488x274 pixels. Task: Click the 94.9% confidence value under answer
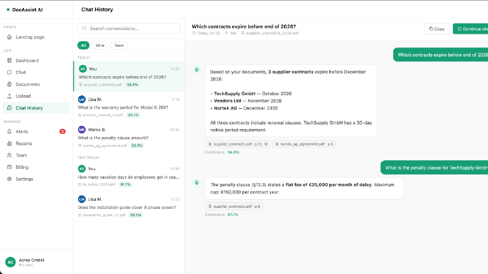coord(233,152)
